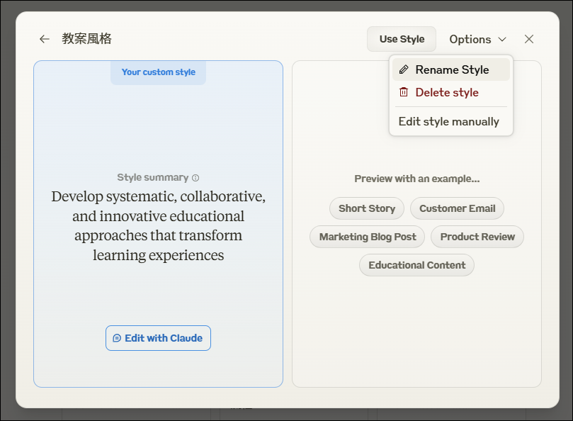Preview with the Short Story example
Viewport: 573px width, 421px height.
tap(367, 208)
